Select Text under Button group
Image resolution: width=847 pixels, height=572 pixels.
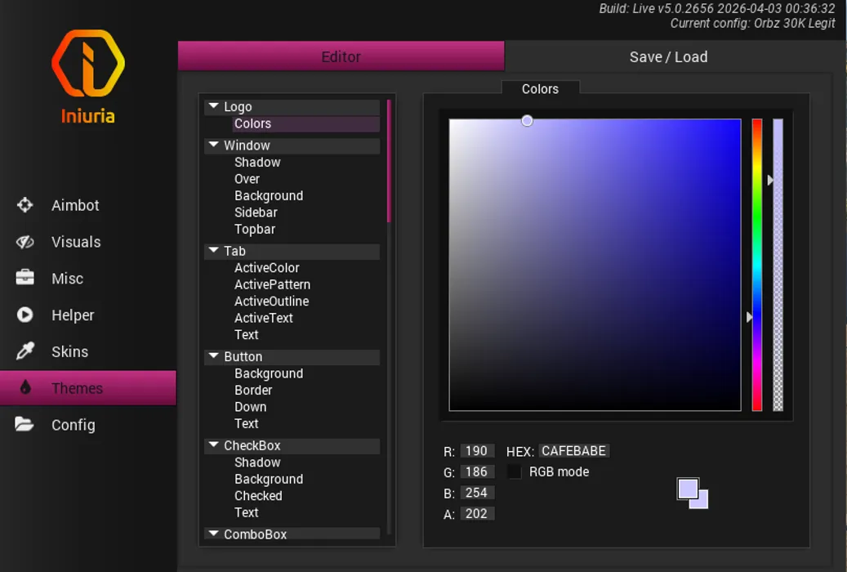pyautogui.click(x=247, y=424)
